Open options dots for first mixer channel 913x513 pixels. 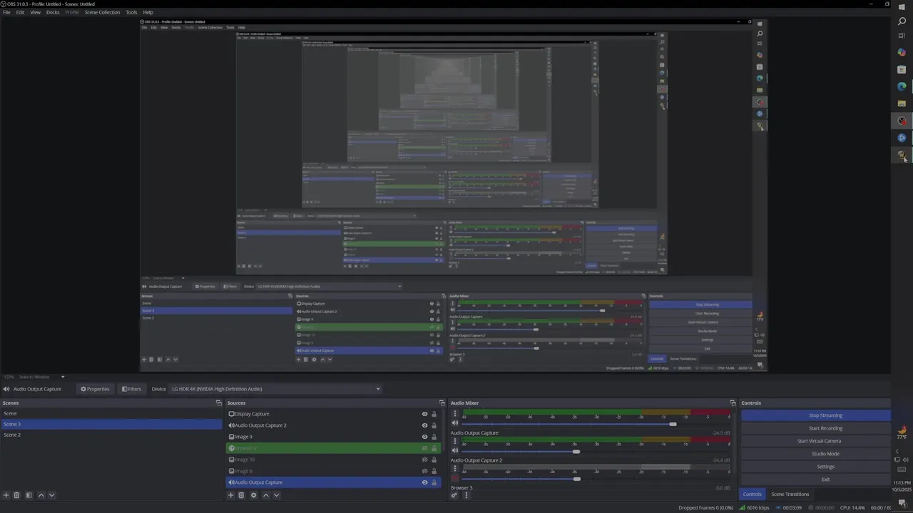455,413
